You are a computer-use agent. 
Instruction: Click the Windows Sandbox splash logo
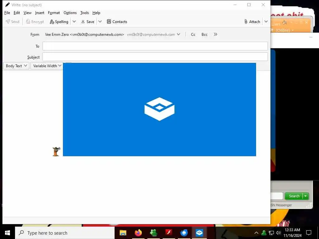point(159,109)
